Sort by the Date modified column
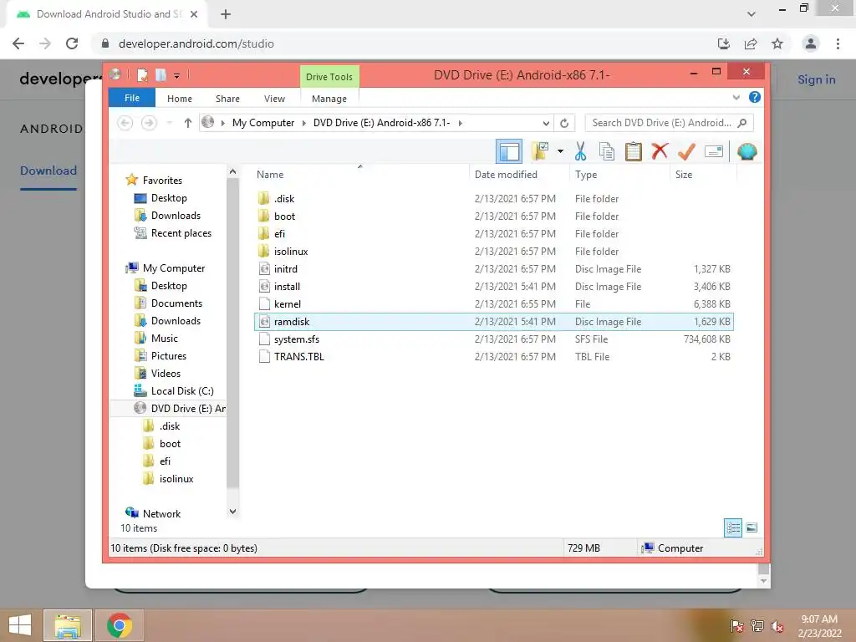 point(506,175)
